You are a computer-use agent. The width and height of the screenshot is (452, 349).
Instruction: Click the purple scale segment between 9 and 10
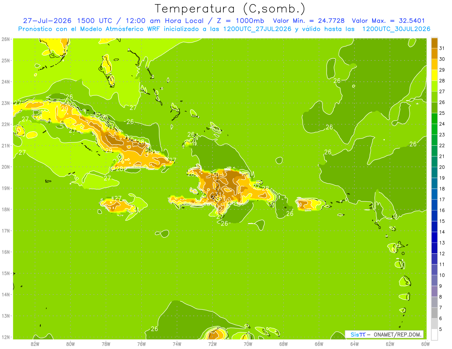(434, 280)
